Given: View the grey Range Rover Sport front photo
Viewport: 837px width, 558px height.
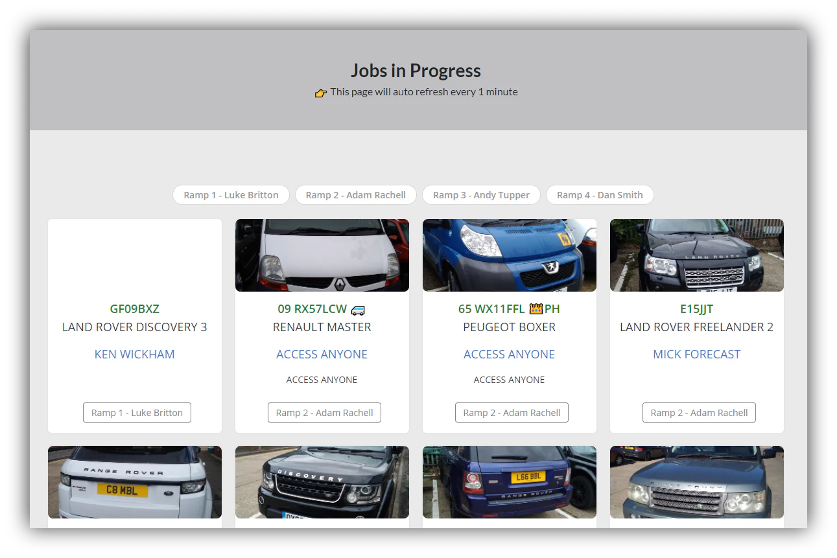Looking at the screenshot, I should [697, 482].
